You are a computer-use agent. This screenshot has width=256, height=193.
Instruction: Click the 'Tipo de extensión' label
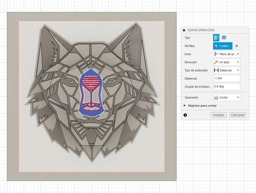click(x=196, y=70)
